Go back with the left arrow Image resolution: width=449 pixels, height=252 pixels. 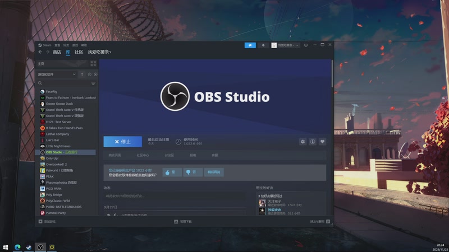(x=40, y=52)
